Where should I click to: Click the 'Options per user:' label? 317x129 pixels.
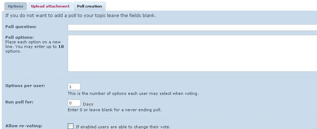coord(25,86)
